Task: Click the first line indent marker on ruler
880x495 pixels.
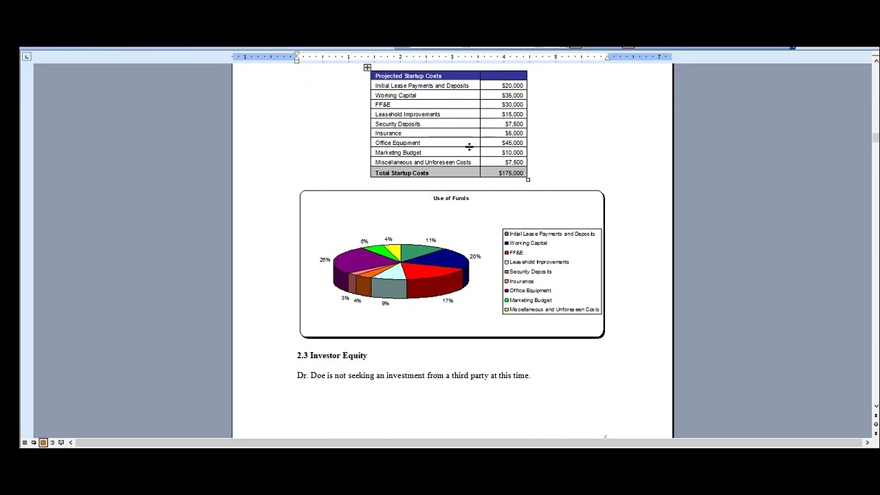Action: point(297,54)
